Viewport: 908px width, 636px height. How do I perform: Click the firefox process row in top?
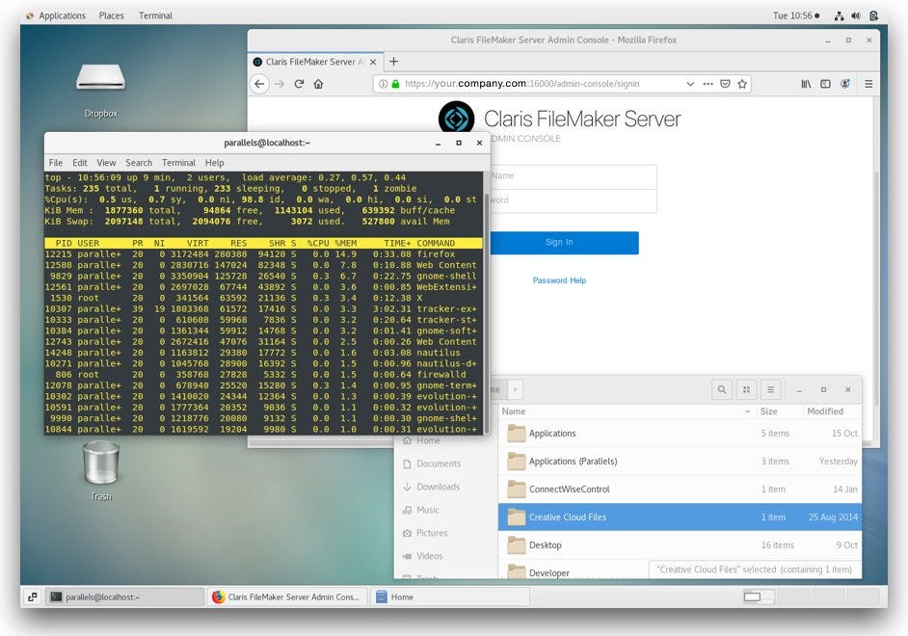[x=263, y=254]
